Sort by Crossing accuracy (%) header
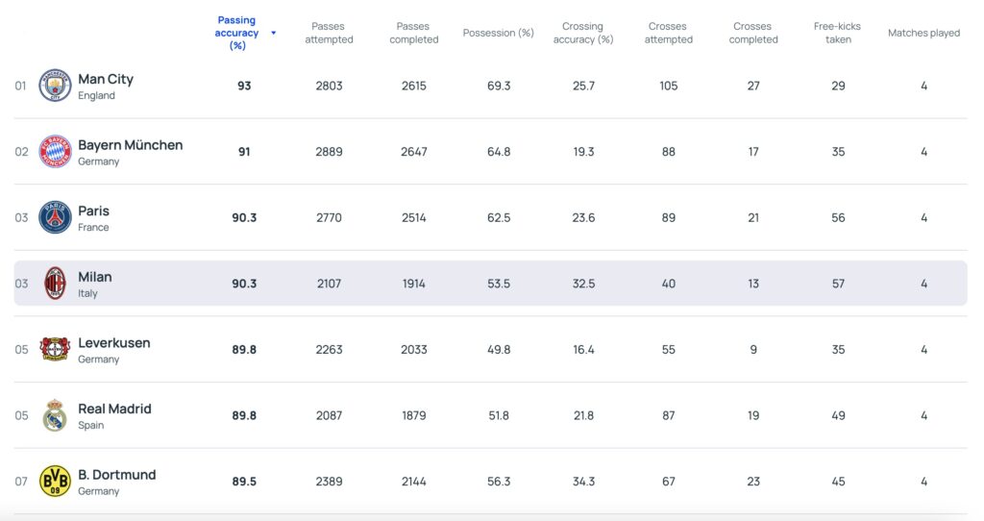 point(582,33)
